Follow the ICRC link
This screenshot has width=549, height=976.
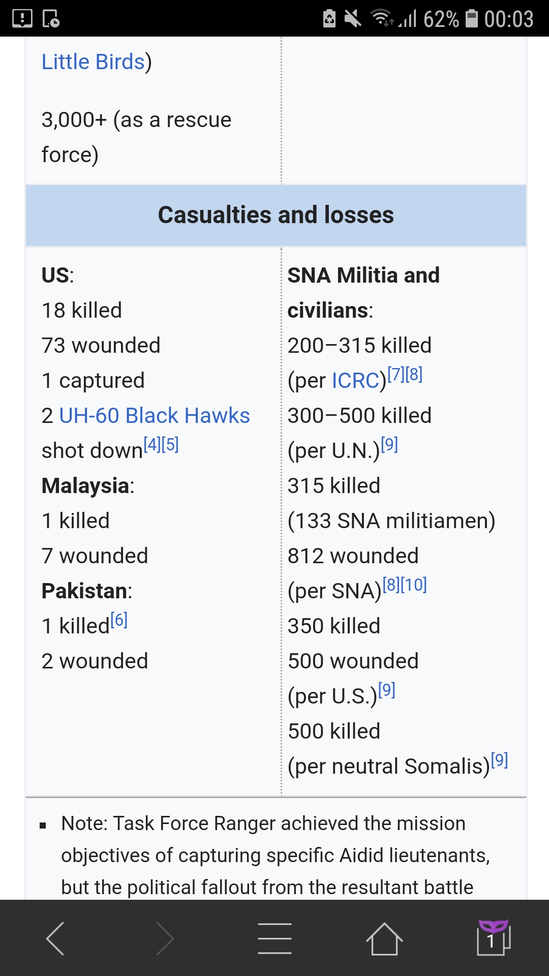tap(355, 381)
